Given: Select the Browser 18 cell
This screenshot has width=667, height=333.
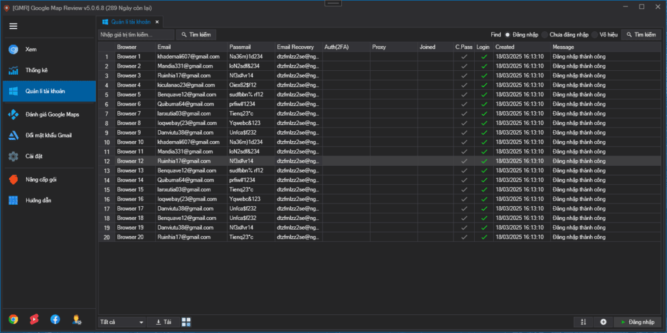Looking at the screenshot, I should 135,218.
